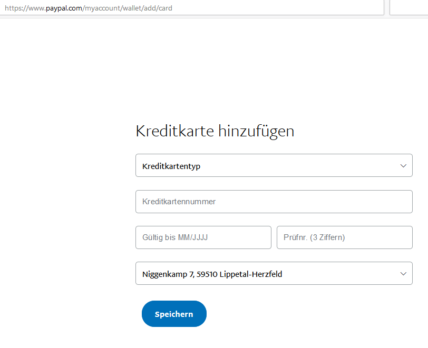The height and width of the screenshot is (348, 428).
Task: Click the Speichern button
Action: point(174,314)
